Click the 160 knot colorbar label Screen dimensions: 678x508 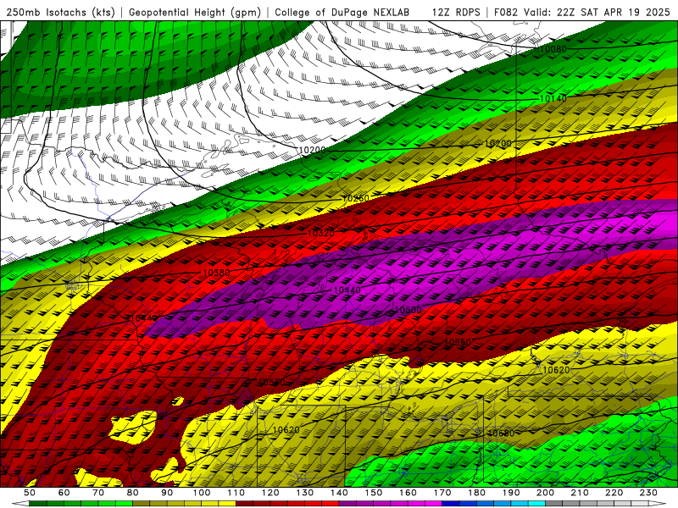(408, 493)
